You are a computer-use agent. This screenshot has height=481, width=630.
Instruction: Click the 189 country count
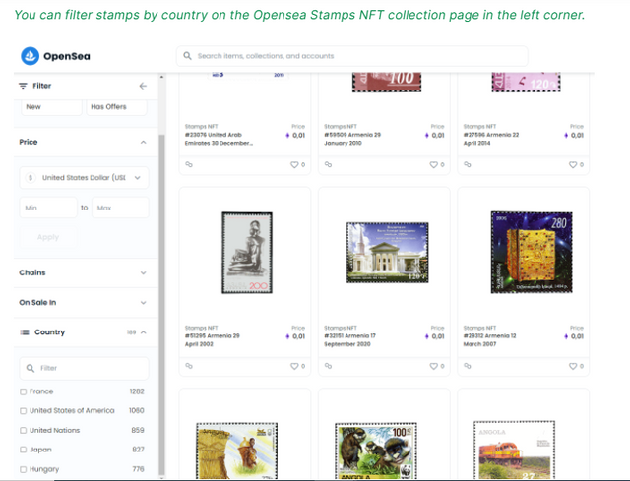[x=131, y=332]
